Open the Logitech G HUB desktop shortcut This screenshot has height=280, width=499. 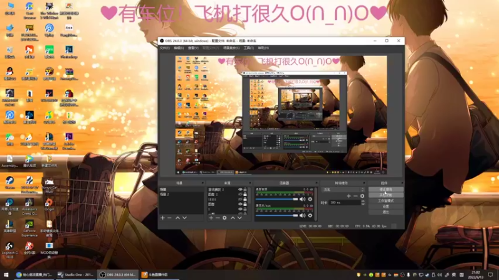(x=9, y=250)
